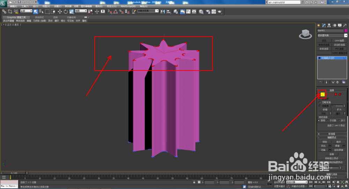Open the Layer Manager icon
349x189 pixels.
click(x=176, y=11)
